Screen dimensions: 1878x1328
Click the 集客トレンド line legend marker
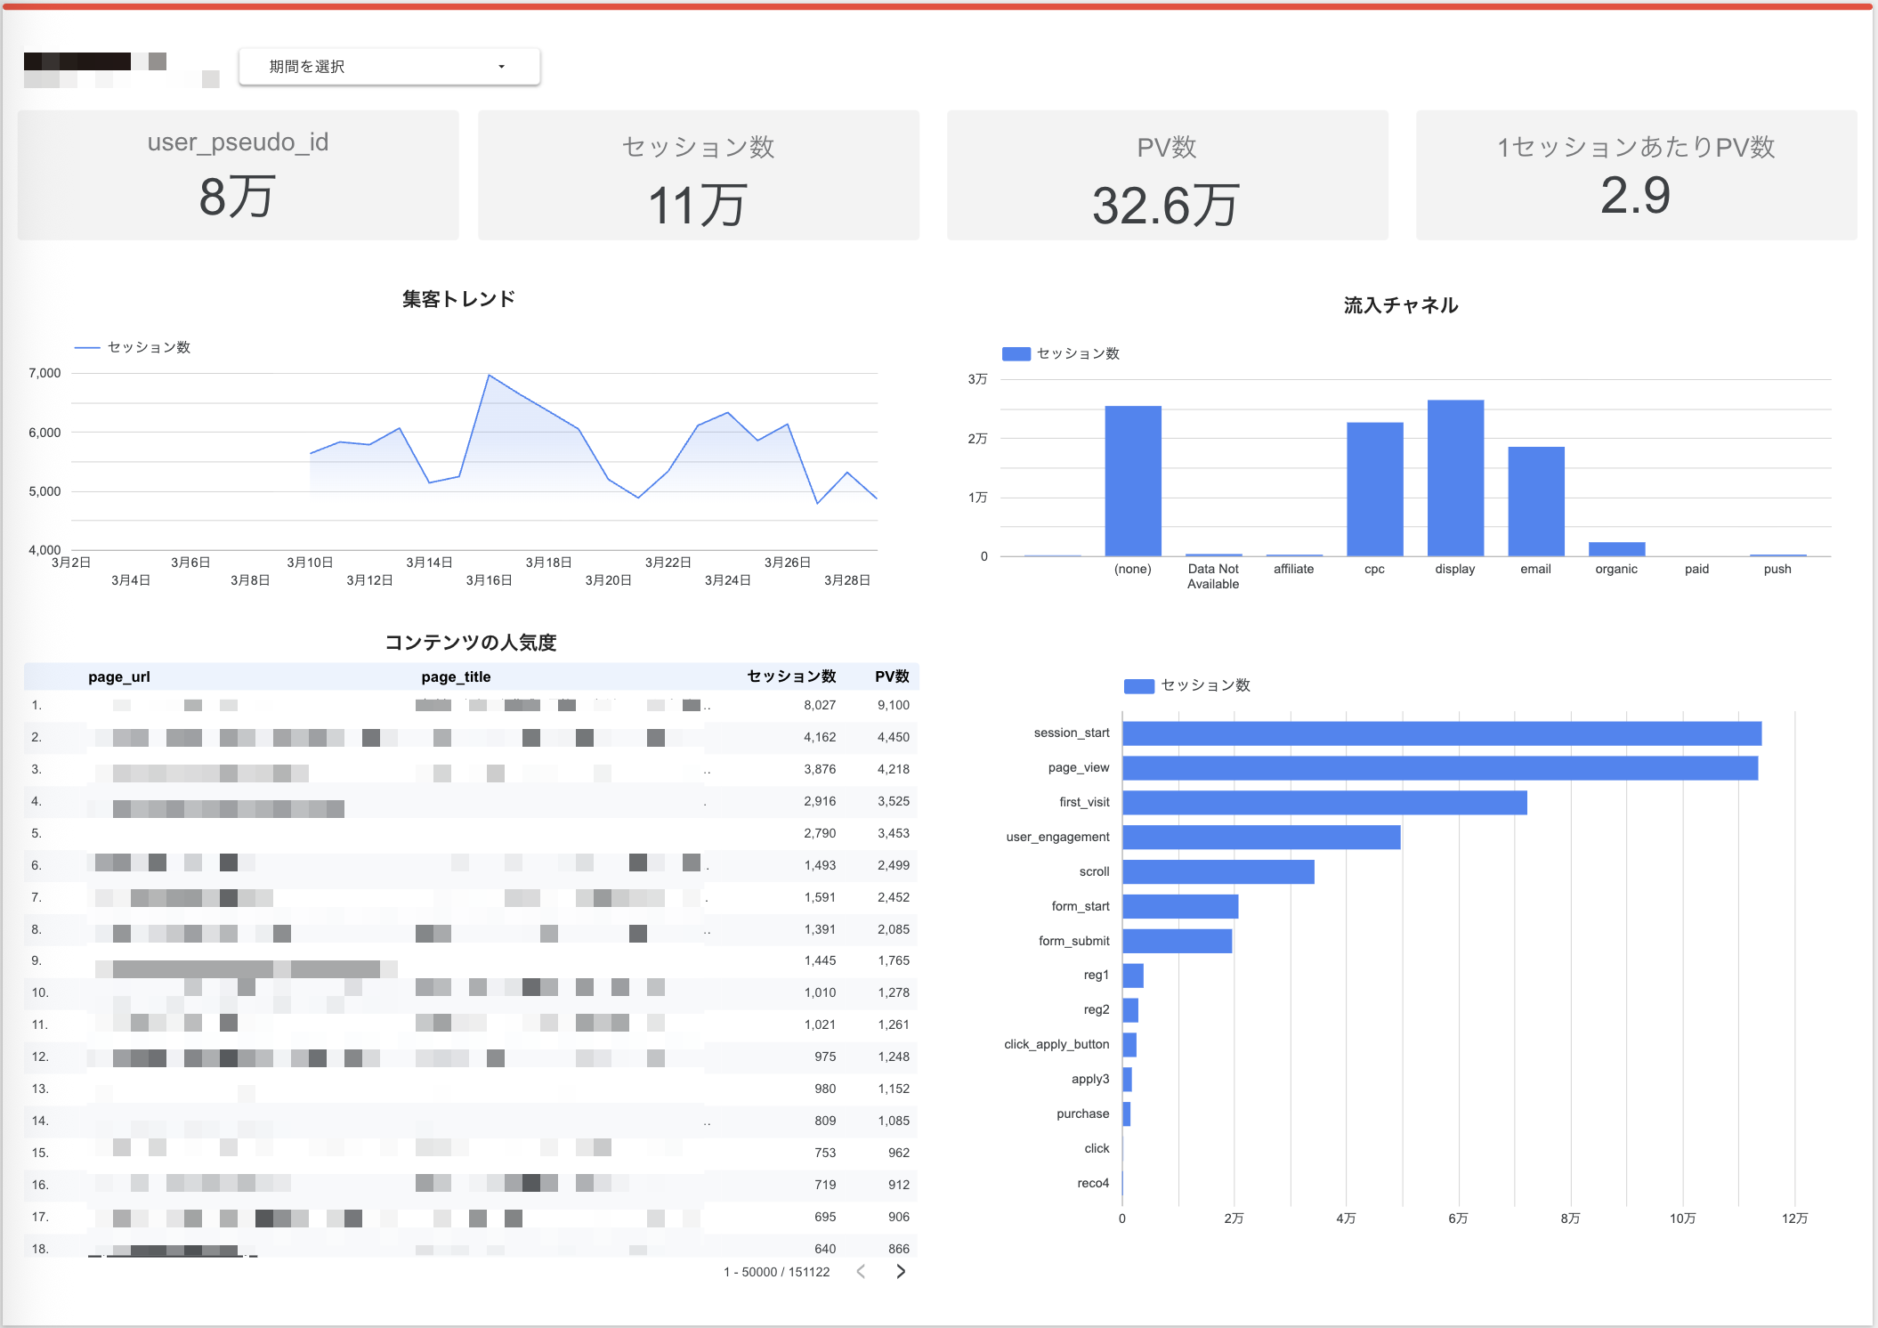86,347
